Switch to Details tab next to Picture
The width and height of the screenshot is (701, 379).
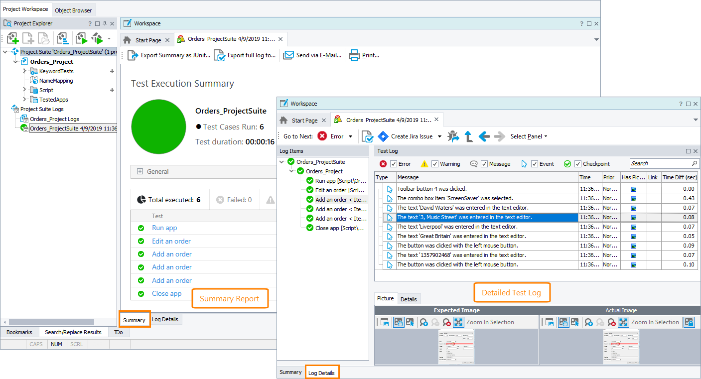[x=409, y=299]
